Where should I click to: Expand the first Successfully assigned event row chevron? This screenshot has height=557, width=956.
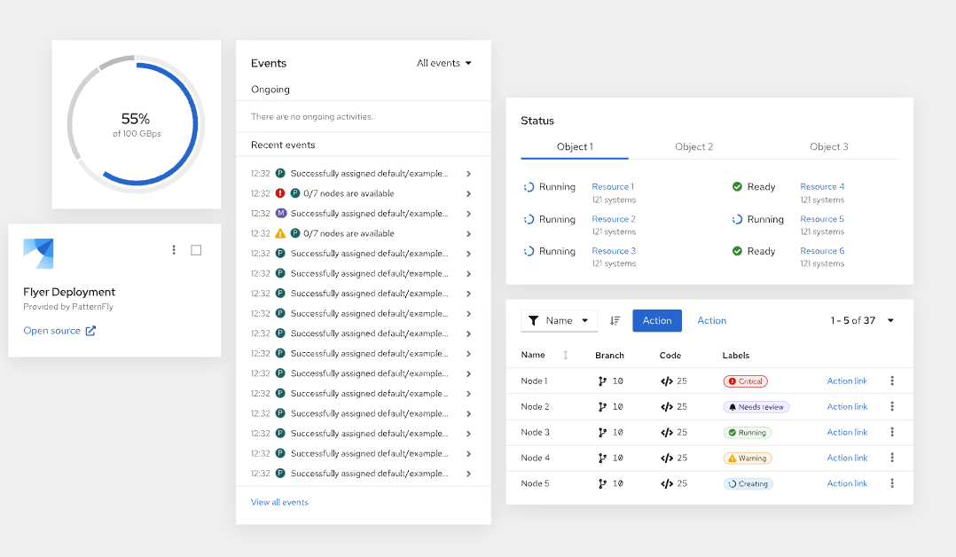click(469, 173)
